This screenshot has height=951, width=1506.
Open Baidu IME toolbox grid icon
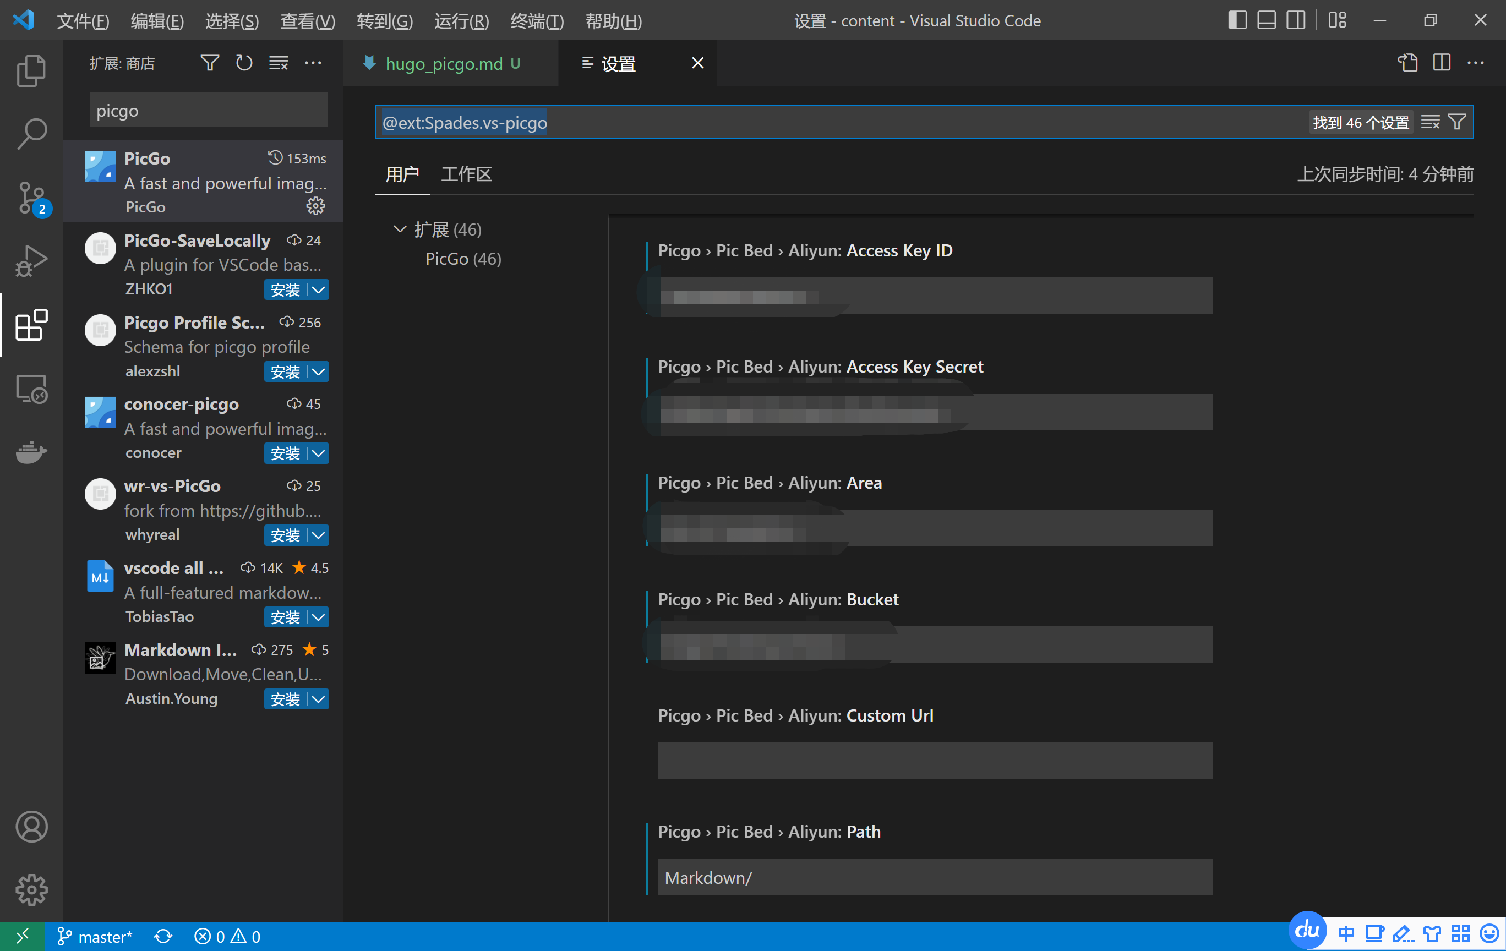click(x=1461, y=933)
